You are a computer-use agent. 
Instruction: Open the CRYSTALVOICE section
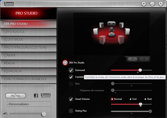28,32
